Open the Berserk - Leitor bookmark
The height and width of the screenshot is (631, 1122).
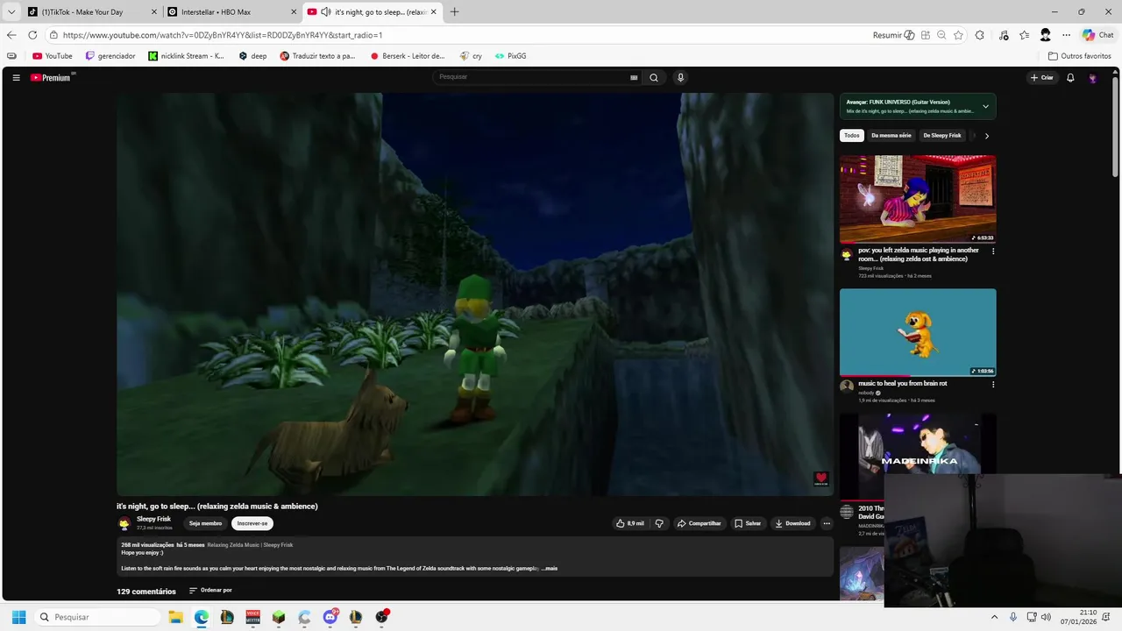click(x=408, y=56)
